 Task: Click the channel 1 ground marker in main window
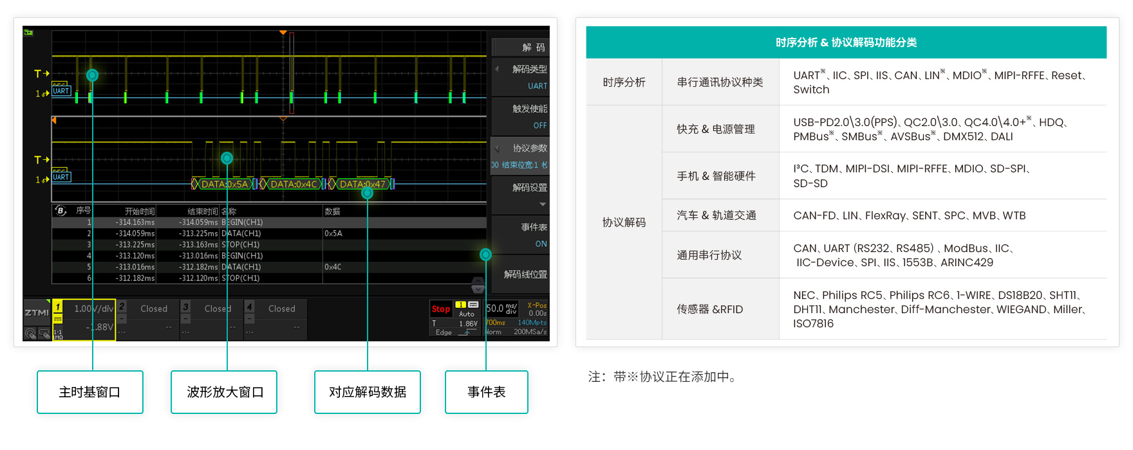41,94
